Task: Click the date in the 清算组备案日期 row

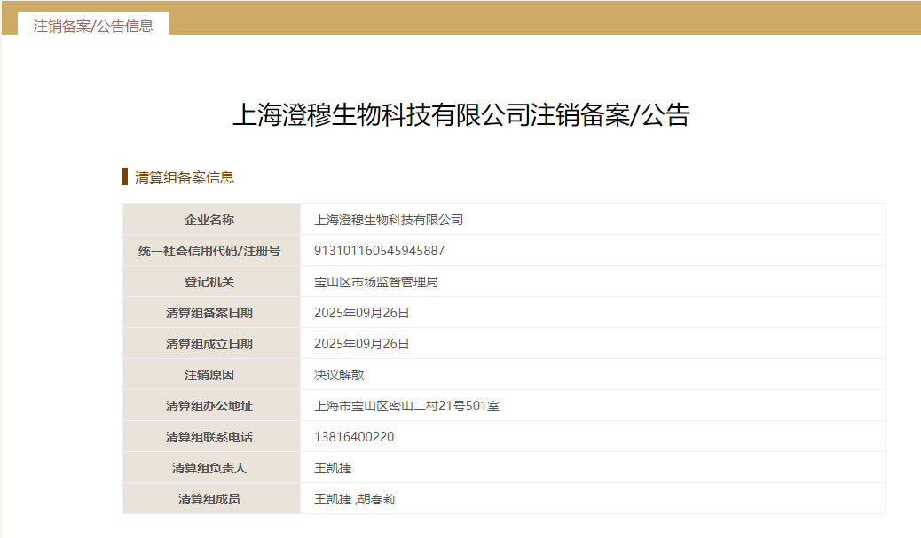Action: [361, 313]
